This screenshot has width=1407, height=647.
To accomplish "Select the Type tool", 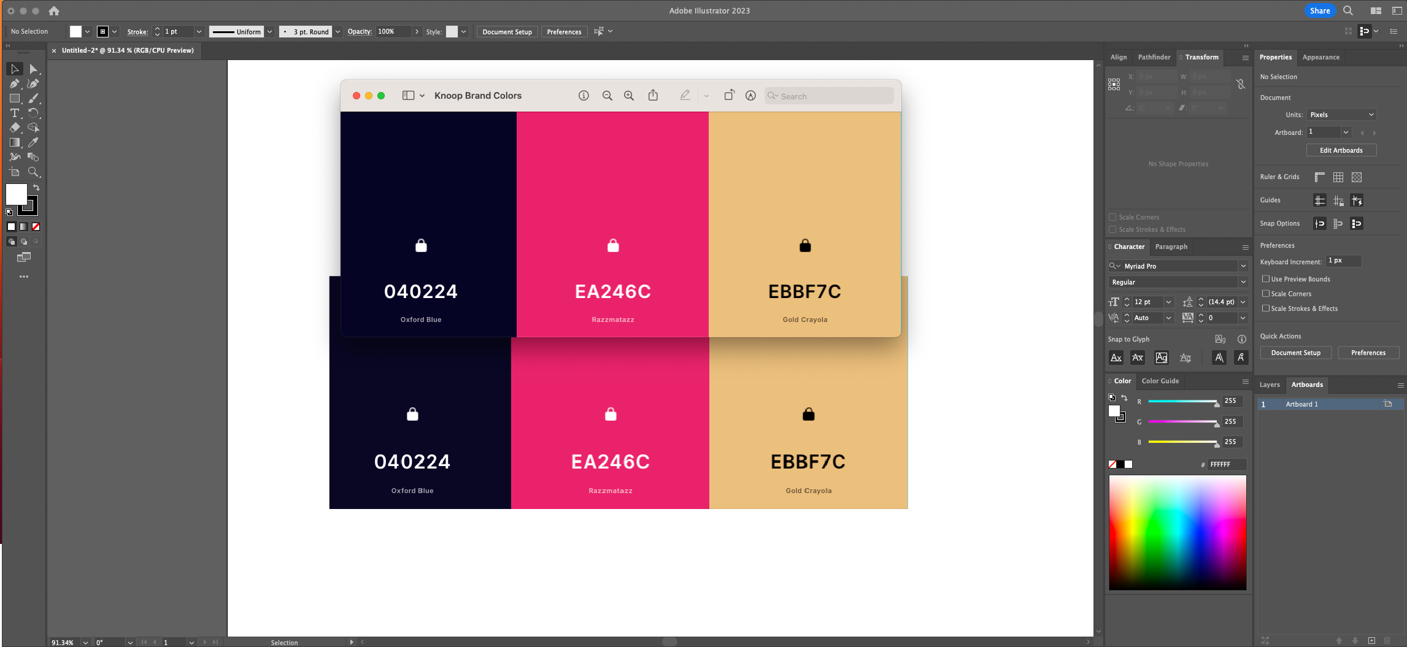I will point(13,113).
